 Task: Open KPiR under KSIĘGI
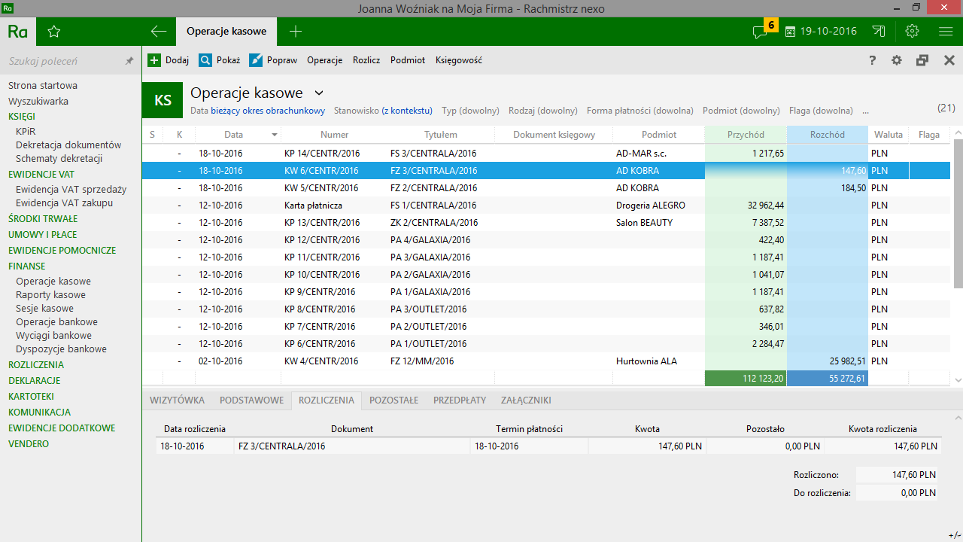[x=26, y=131]
